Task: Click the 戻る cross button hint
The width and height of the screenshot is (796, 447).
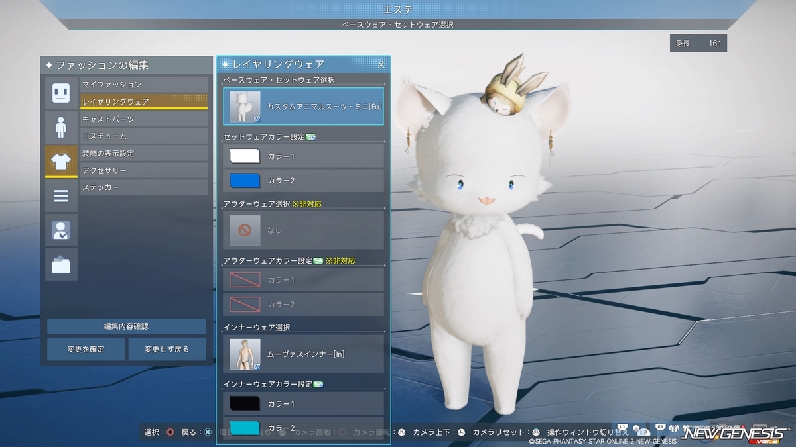Action: [197, 432]
